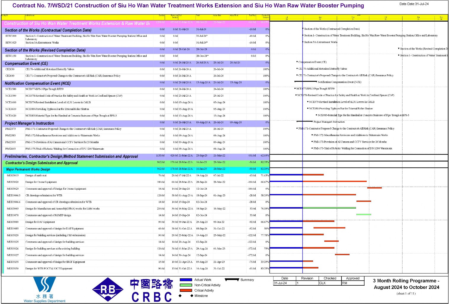This screenshot has height=304, width=449.
Task: Click activity ID SEW1025
Action: [11, 43]
